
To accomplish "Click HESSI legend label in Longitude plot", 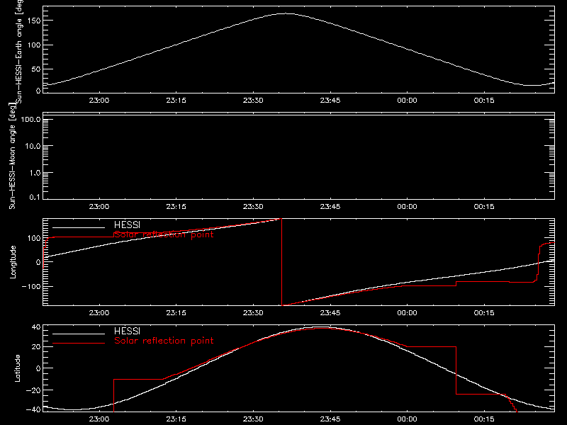I will click(127, 225).
